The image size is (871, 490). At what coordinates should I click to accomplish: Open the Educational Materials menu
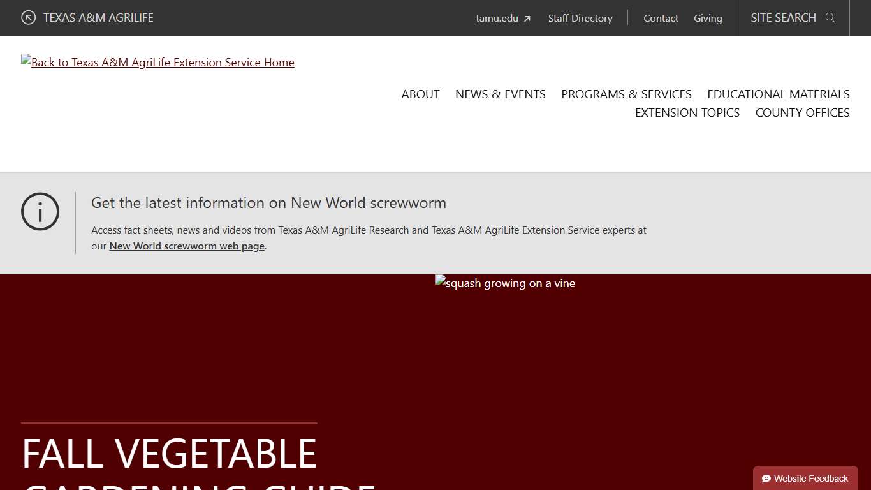coord(778,94)
